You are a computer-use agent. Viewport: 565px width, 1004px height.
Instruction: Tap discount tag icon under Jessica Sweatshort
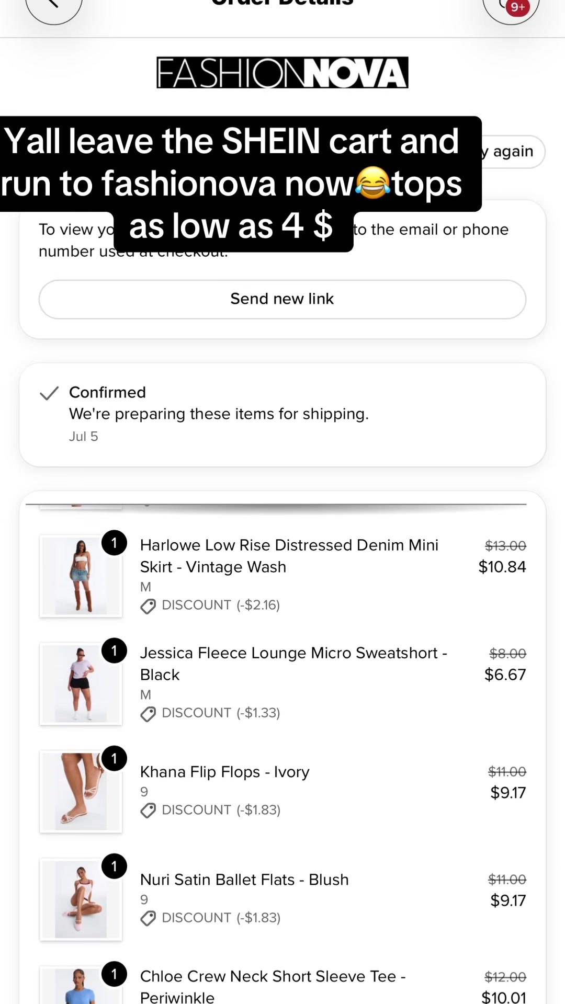pos(148,714)
